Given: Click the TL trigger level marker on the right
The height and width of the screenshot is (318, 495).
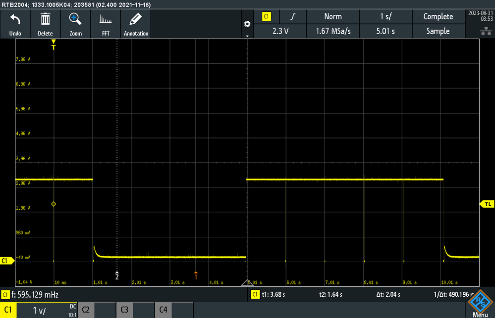Looking at the screenshot, I should [487, 204].
